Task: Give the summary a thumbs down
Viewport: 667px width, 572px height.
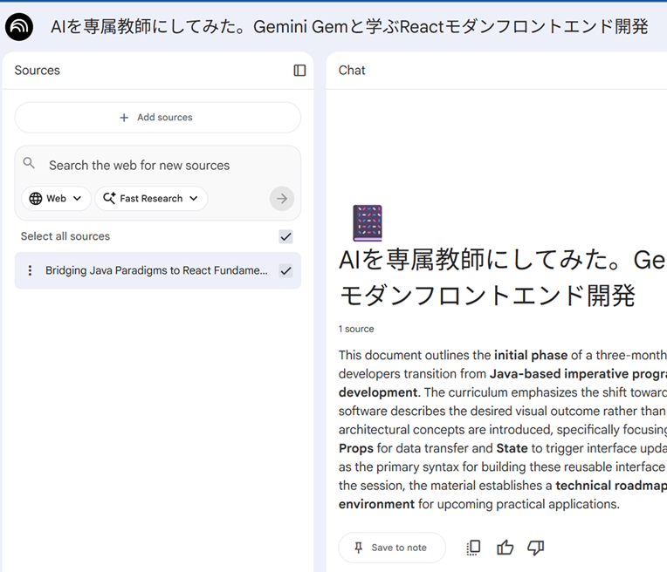Action: [536, 548]
